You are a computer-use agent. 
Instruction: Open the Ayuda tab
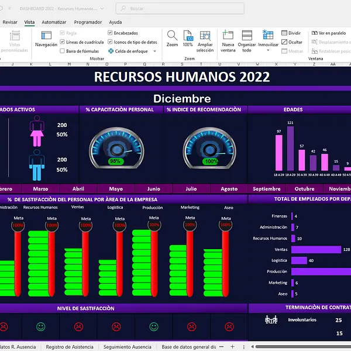[115, 22]
